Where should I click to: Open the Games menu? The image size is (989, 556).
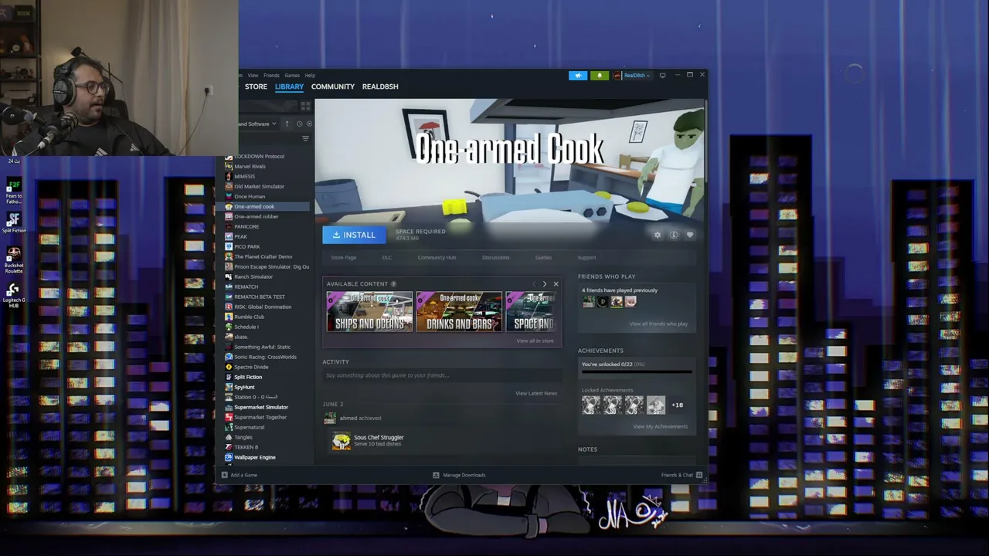point(292,76)
